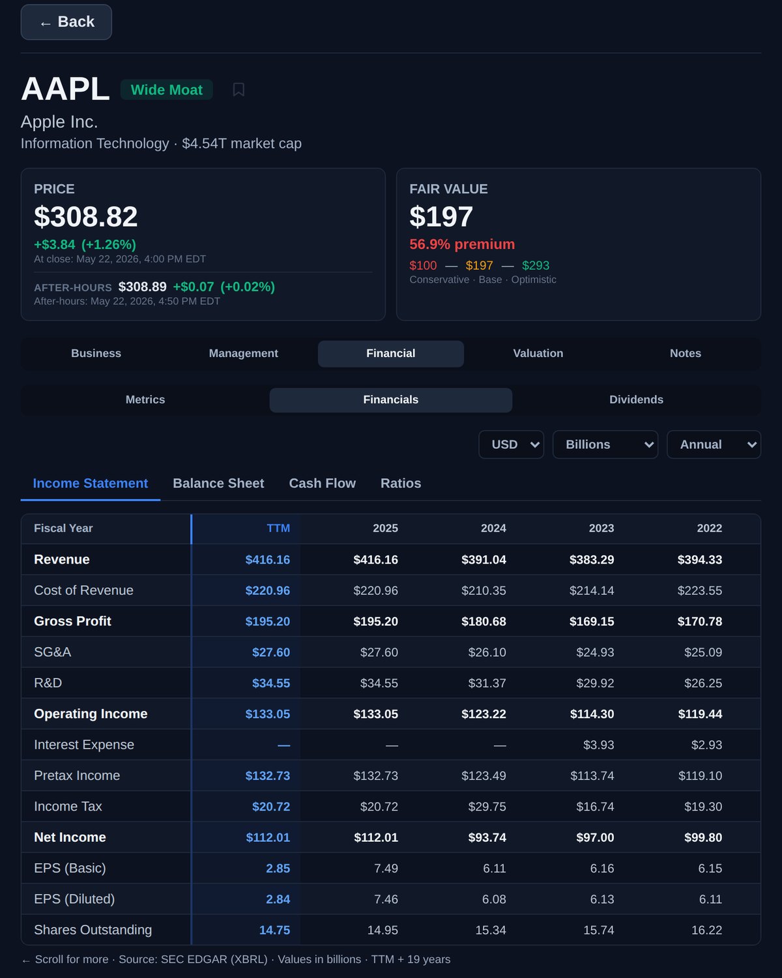Open the USD currency dropdown
The image size is (782, 978).
(x=512, y=444)
